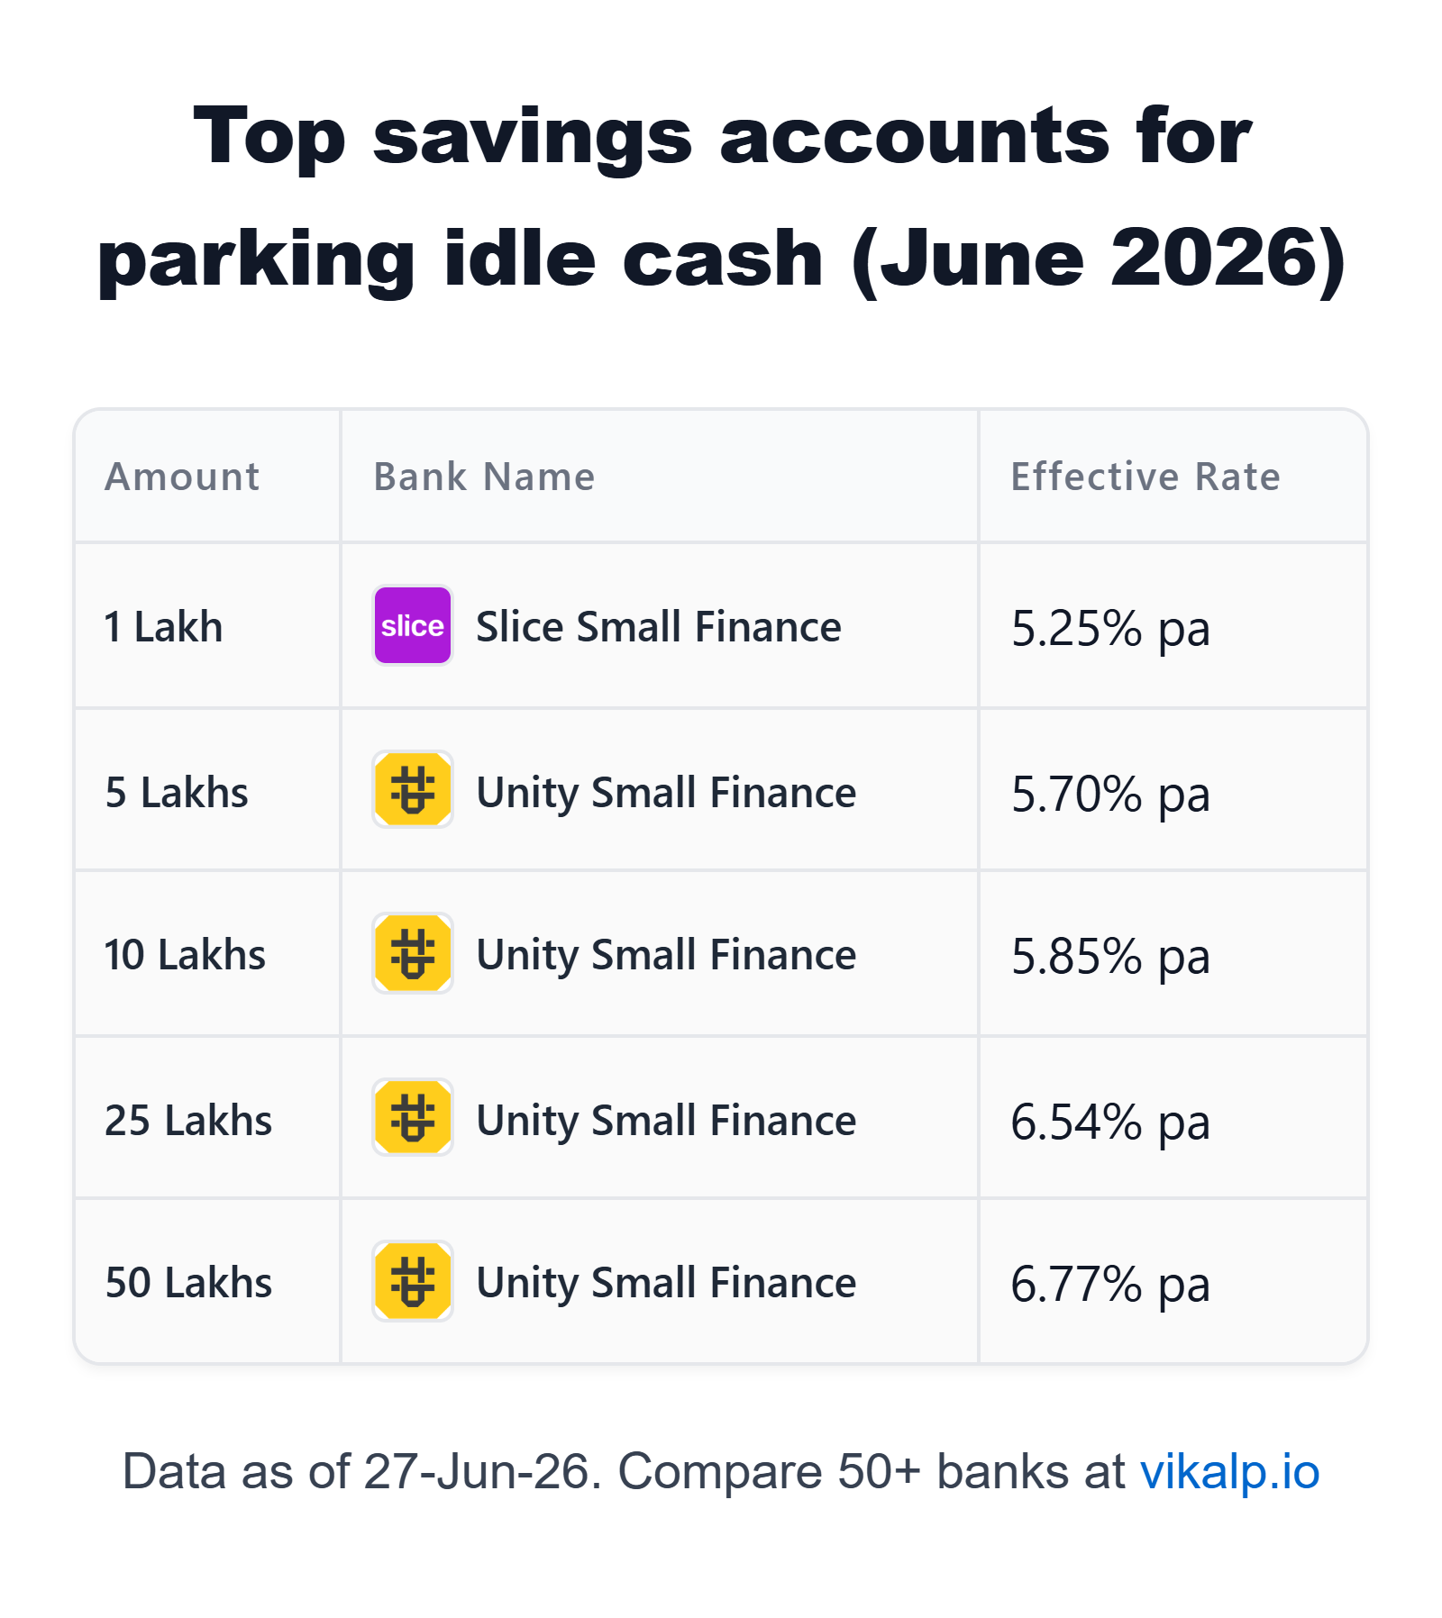Click the Unity logo in 25 Lakhs row
1442x1618 pixels.
point(412,1117)
